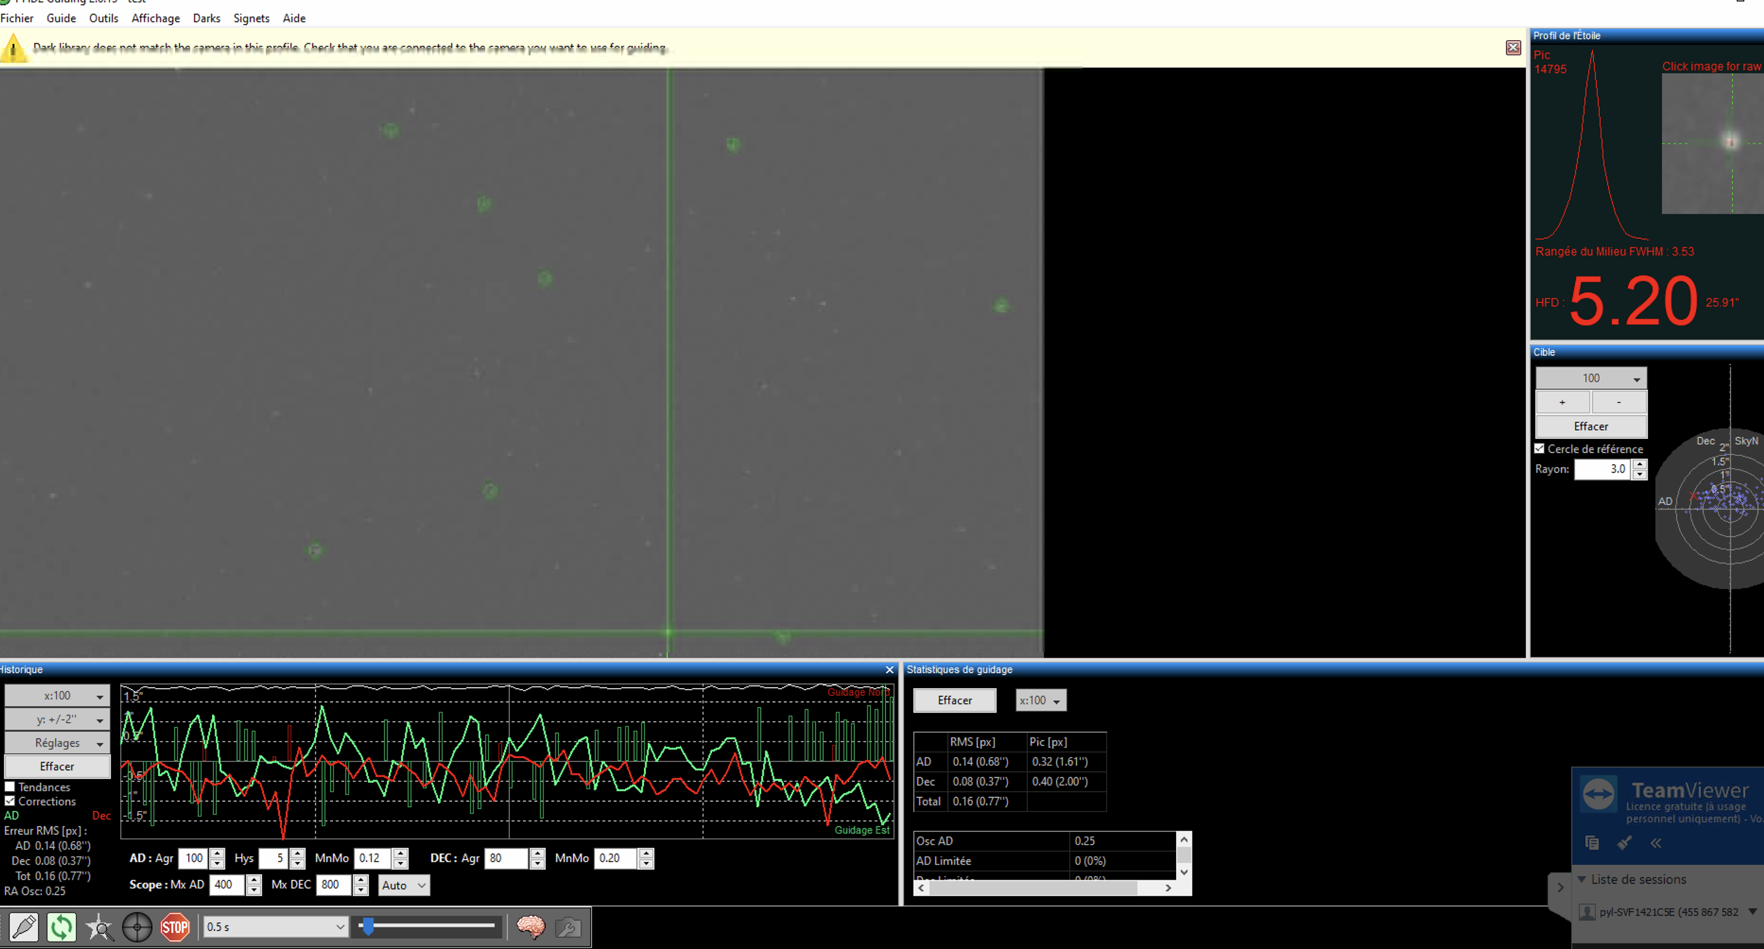Click the plus zoom button in Cible

point(1562,401)
